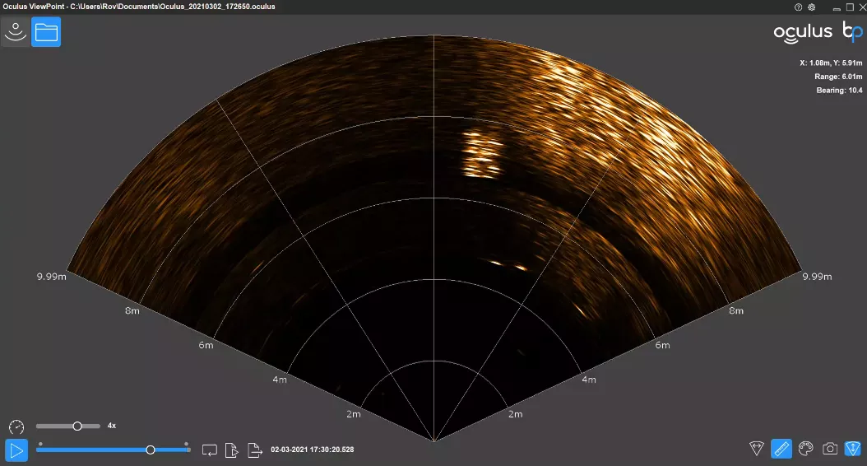This screenshot has height=466, width=867.
Task: Toggle the ruler measurement tool
Action: (x=781, y=449)
